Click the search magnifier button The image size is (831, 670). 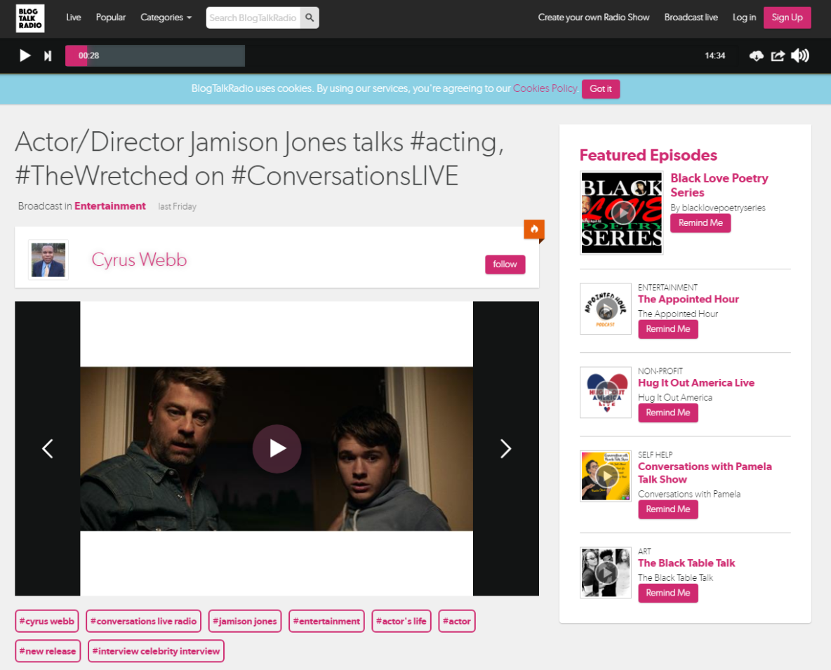(x=310, y=18)
